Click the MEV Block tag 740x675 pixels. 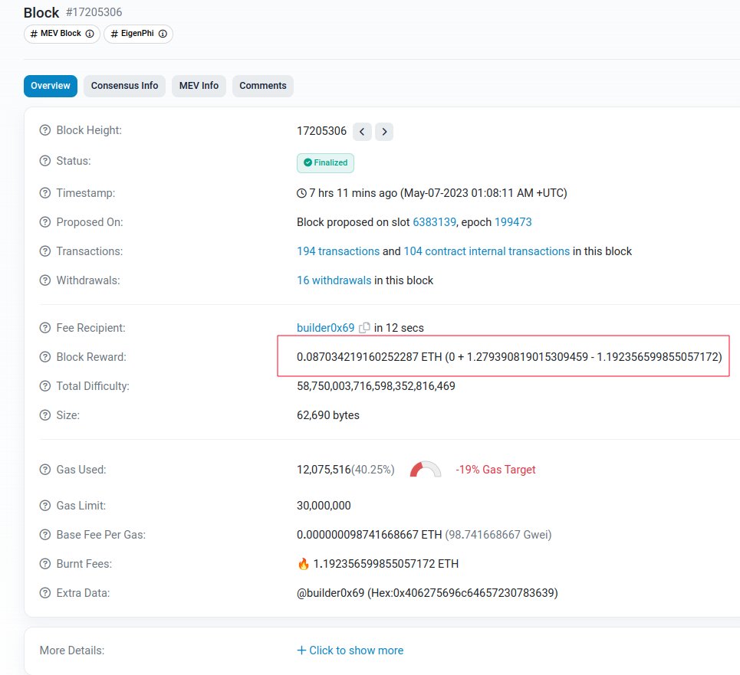62,34
